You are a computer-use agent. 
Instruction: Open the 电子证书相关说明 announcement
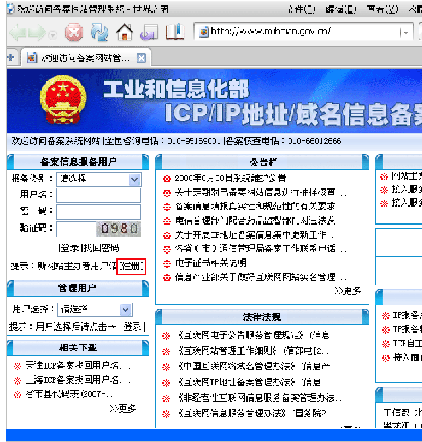click(x=210, y=263)
